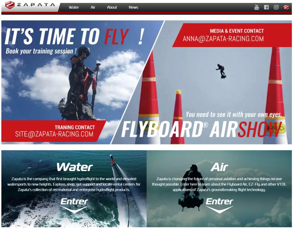The width and height of the screenshot is (293, 232).
Task: Open the Water menu item
Action: 74,7
